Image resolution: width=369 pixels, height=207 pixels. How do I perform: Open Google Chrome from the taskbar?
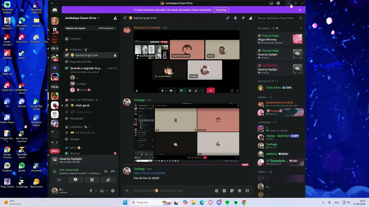coord(244,202)
